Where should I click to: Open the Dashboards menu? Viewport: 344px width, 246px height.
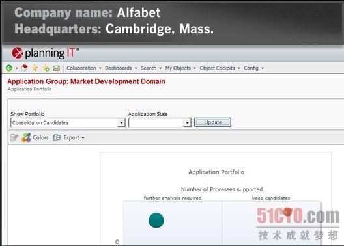(x=121, y=68)
